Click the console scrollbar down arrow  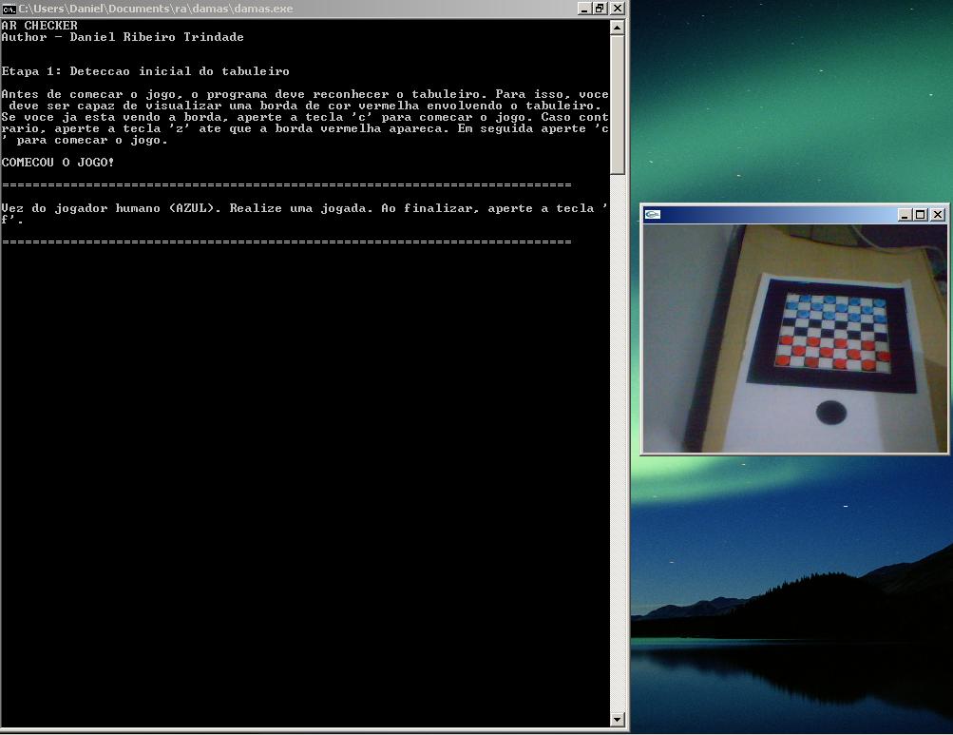click(618, 720)
